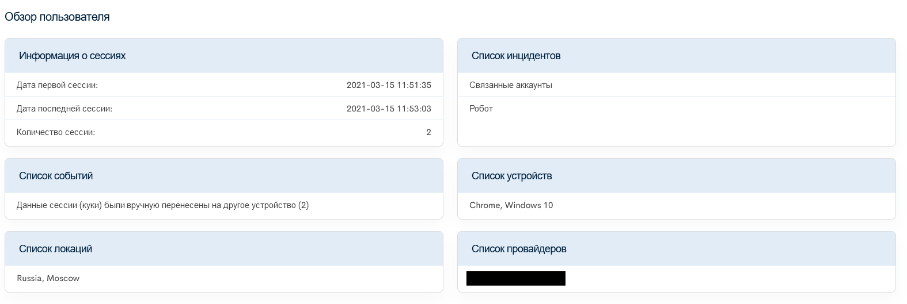Viewport: 907px width, 304px height.
Task: Click the 'Список локаций' panel header
Action: 55,249
